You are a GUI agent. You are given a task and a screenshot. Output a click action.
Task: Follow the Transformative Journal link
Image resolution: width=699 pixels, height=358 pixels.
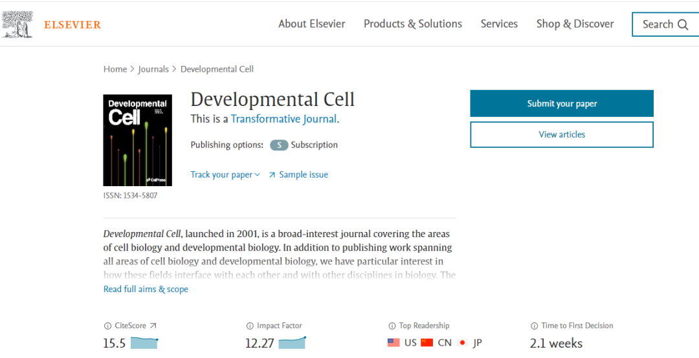[x=283, y=119]
